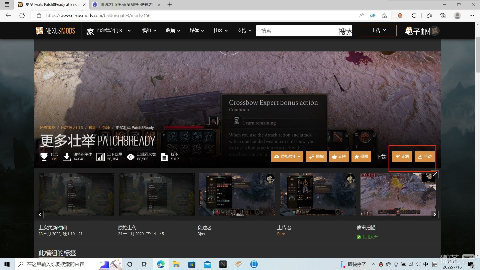Open the tab actions menu icon
This screenshot has height=270, width=480.
click(7, 4)
